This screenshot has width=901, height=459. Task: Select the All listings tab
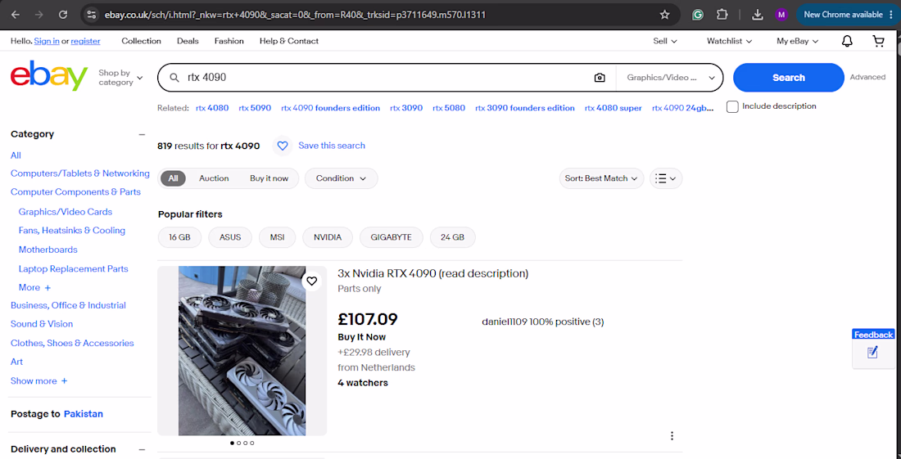174,178
